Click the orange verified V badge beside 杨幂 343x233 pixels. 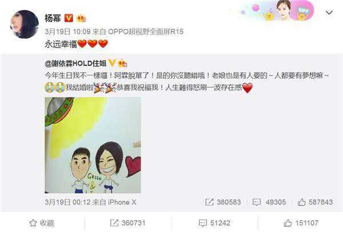pos(69,18)
